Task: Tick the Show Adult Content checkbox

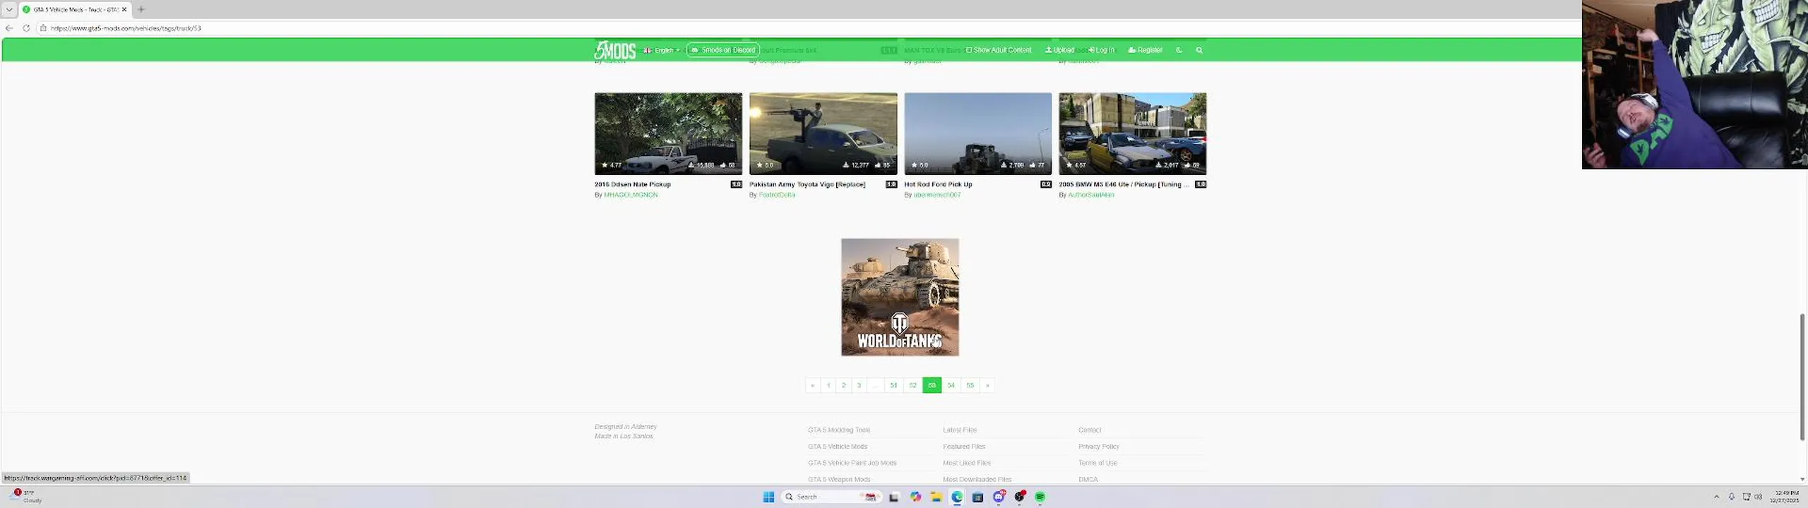Action: (969, 50)
